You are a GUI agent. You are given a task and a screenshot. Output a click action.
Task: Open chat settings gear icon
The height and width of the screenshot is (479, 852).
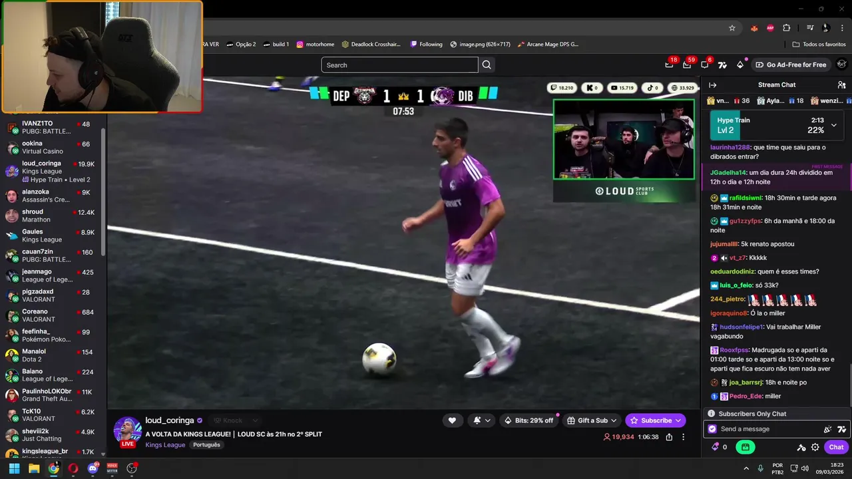(815, 447)
